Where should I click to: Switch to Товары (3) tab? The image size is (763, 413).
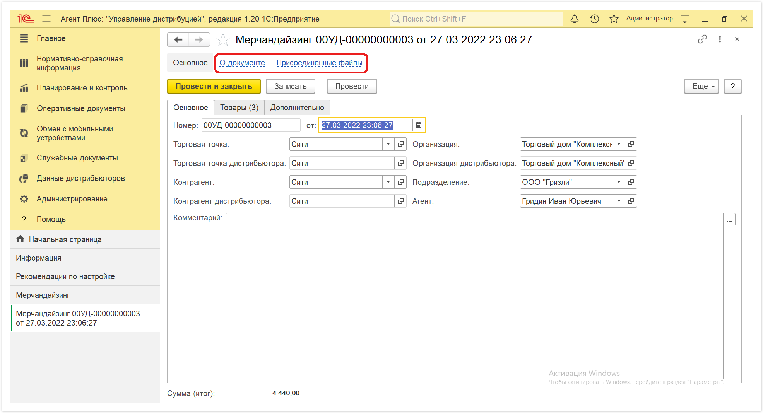[x=239, y=108]
